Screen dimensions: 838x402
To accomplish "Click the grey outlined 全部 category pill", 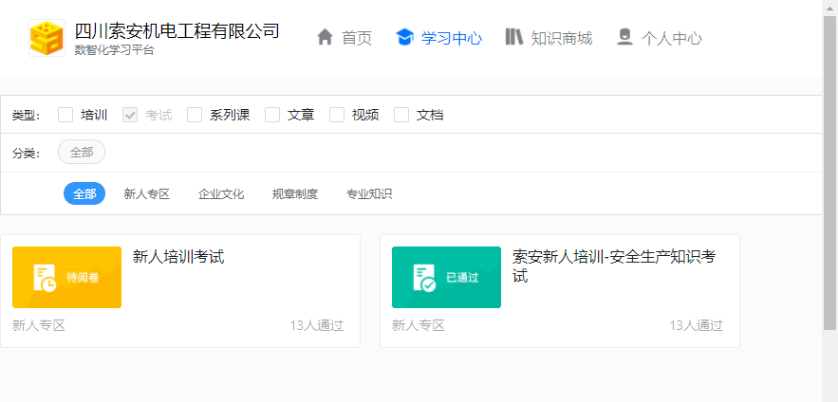I will point(82,152).
